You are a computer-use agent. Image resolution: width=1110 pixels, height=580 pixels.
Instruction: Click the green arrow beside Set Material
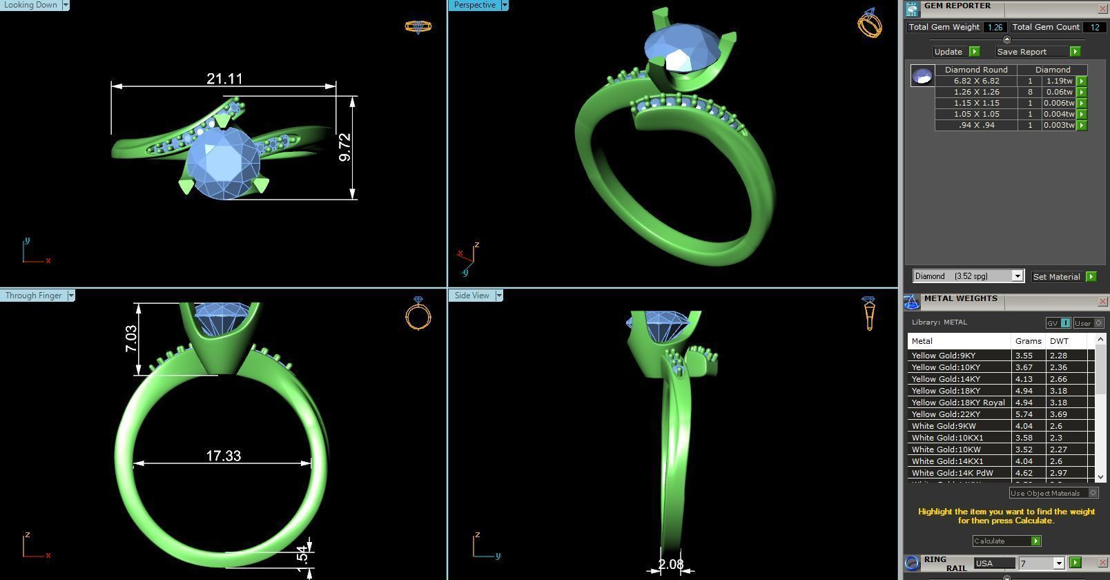1091,277
